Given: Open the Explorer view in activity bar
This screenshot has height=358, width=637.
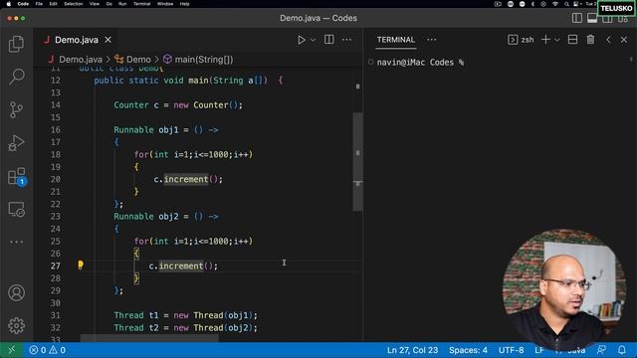Looking at the screenshot, I should [x=16, y=44].
